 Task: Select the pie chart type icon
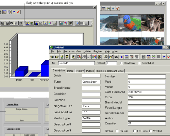point(50,23)
